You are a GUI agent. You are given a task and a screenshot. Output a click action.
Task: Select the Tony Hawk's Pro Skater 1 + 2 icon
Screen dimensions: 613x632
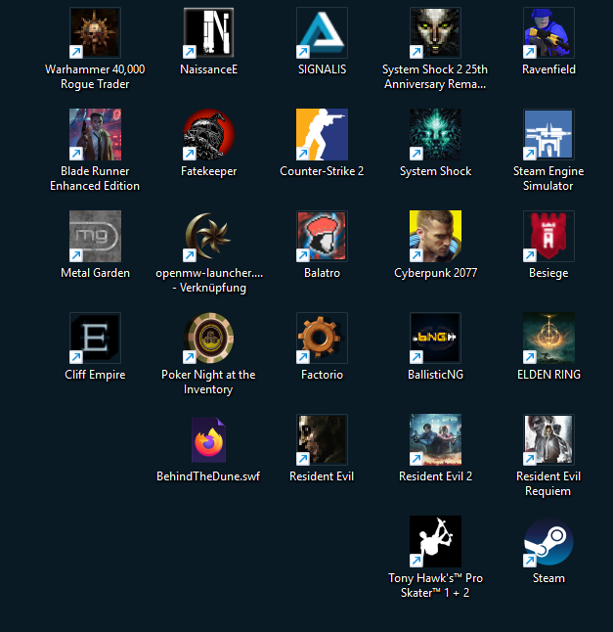(435, 541)
